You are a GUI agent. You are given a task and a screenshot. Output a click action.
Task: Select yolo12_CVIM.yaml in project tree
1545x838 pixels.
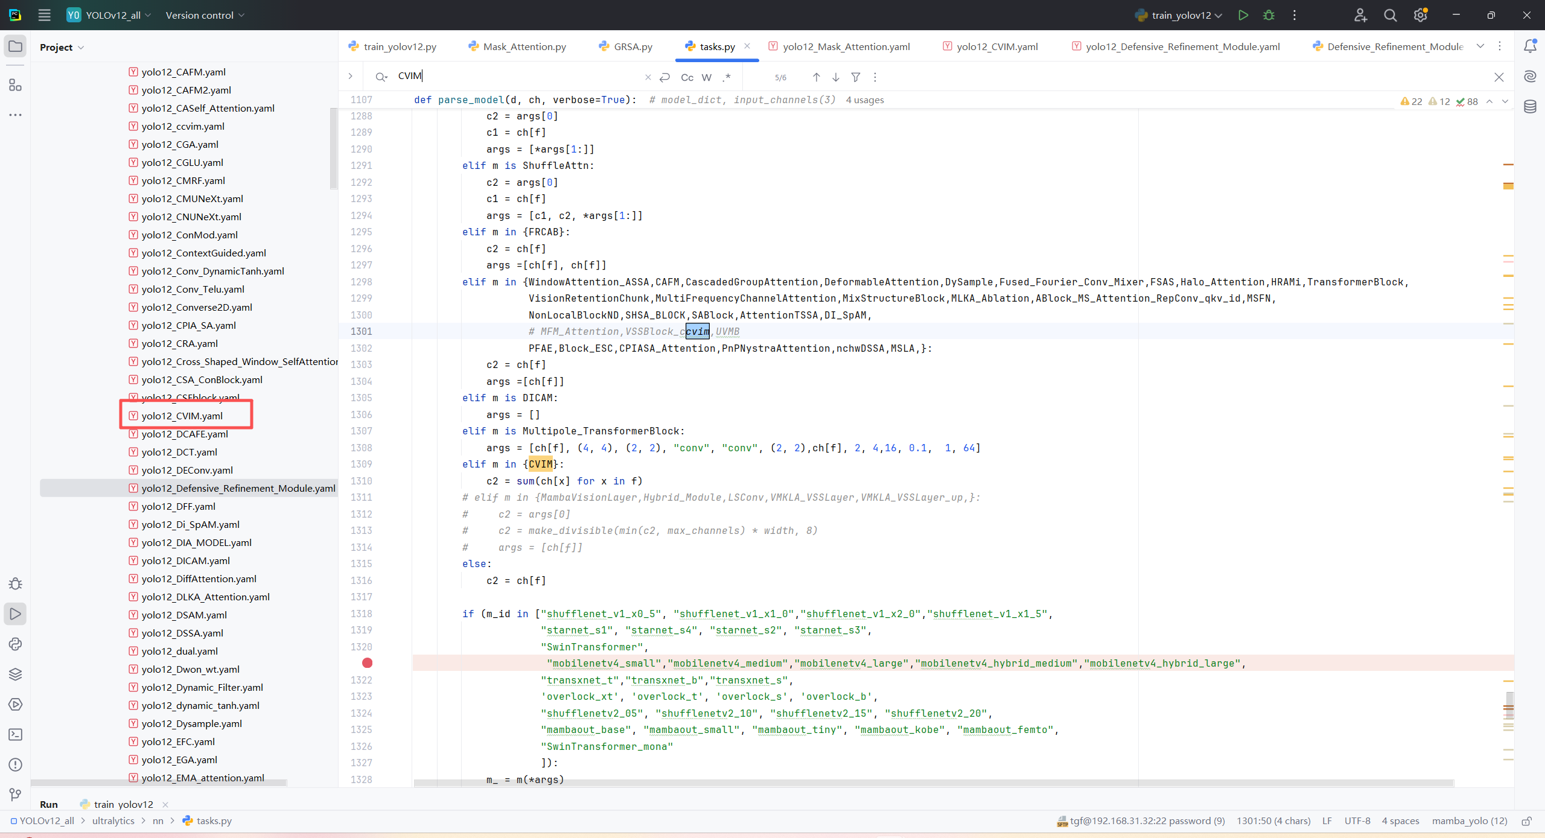point(182,416)
